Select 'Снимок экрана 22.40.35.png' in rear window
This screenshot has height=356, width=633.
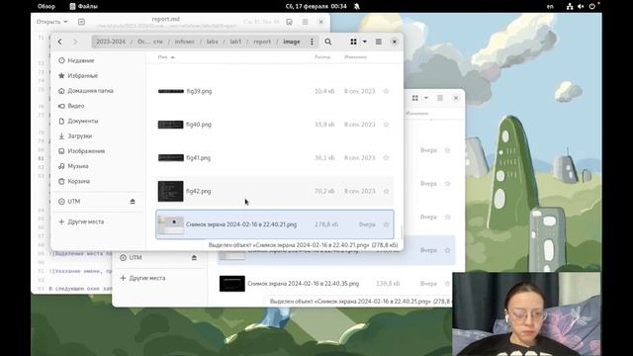click(x=336, y=284)
